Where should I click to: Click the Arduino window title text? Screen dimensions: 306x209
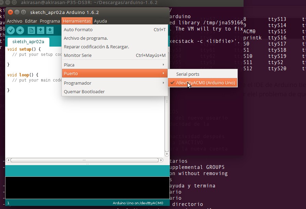64,12
